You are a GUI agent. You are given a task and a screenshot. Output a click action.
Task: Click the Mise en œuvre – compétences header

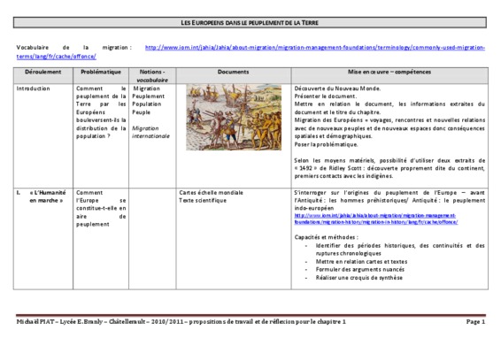tap(389, 72)
